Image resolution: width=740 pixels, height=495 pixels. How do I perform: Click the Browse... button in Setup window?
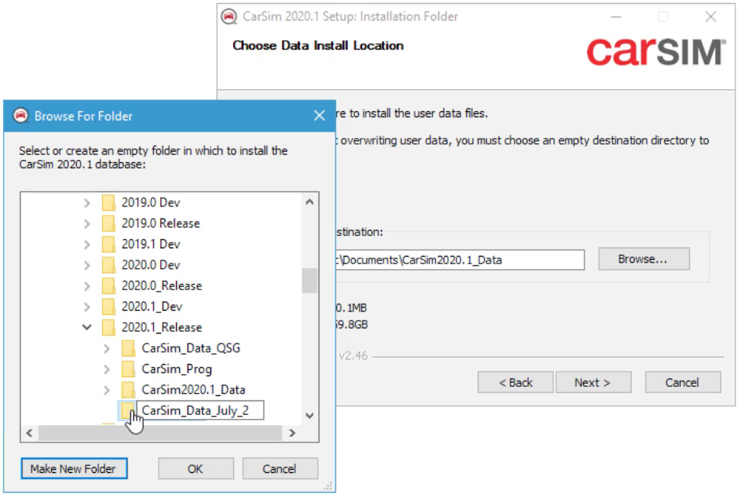644,259
